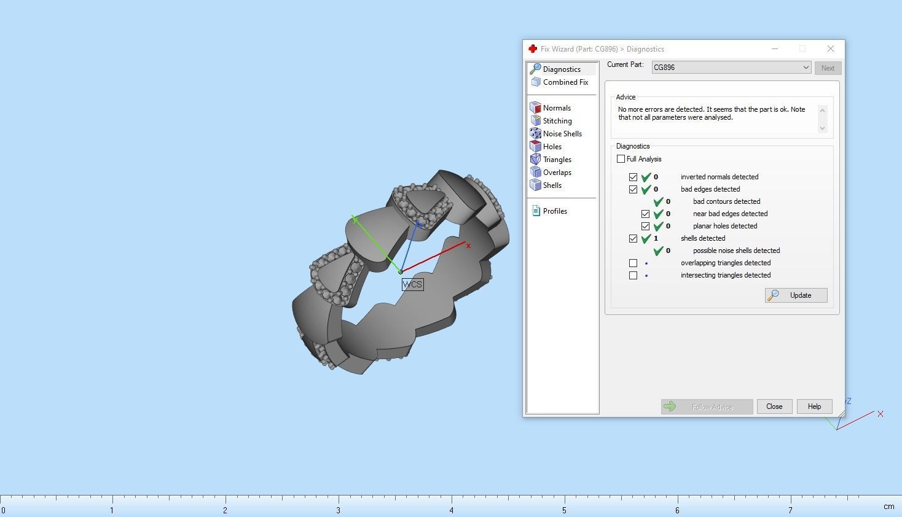Click the WCS label in viewport

pos(412,284)
